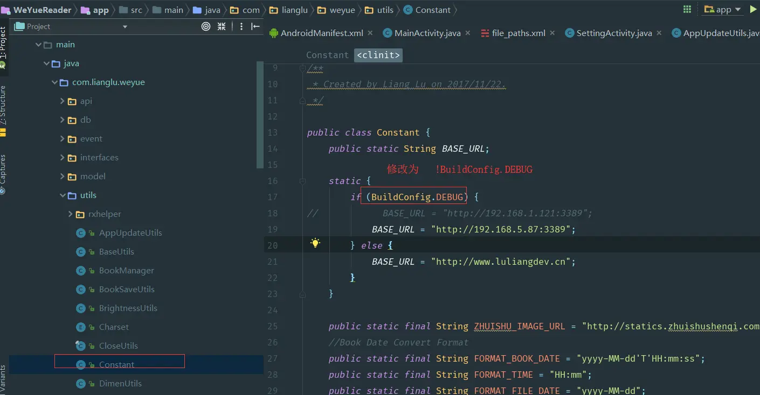Click the FORMAT_TIME constant name
Image resolution: width=760 pixels, height=395 pixels.
503,375
